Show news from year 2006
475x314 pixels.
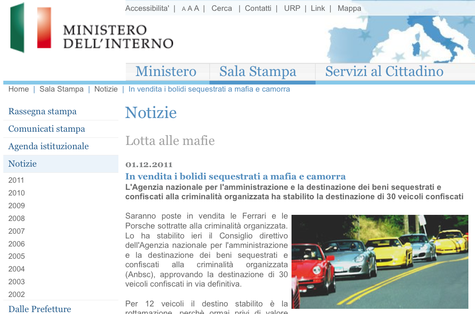coord(17,244)
